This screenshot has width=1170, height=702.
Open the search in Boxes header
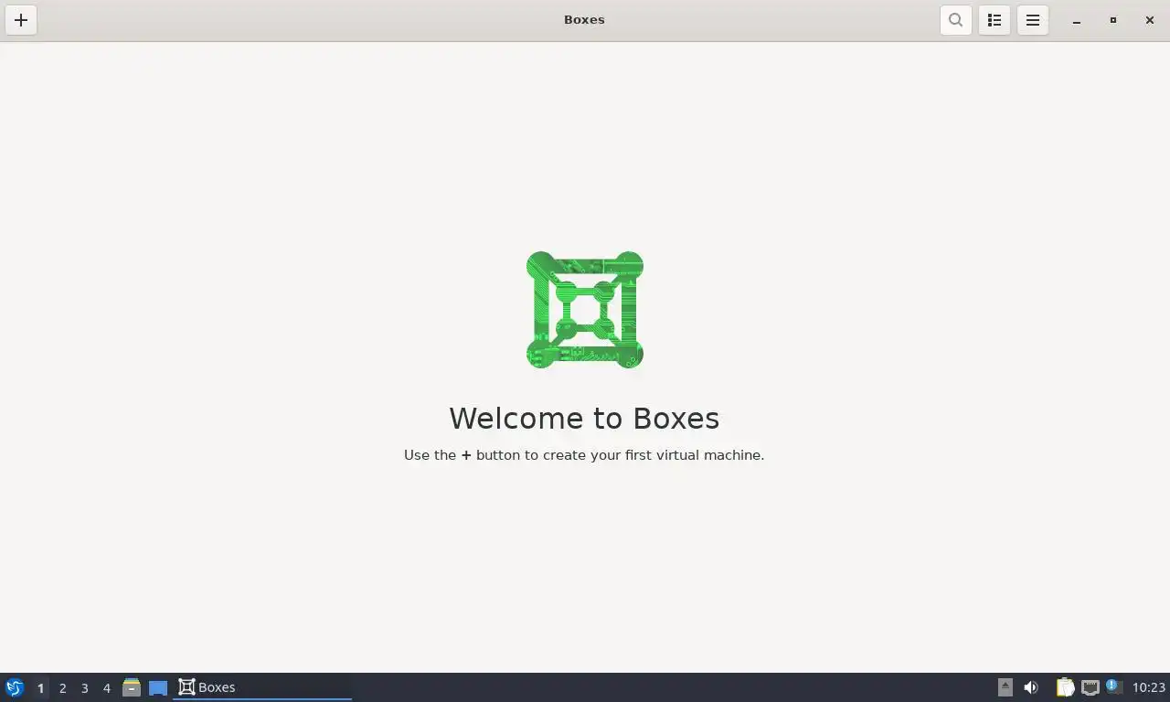(x=956, y=20)
